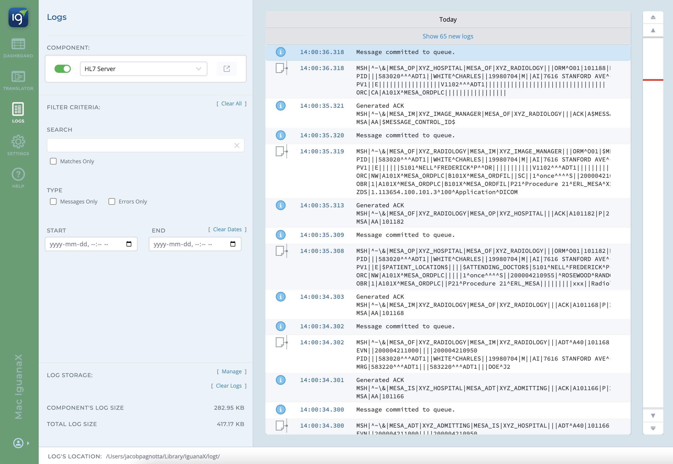The width and height of the screenshot is (673, 464).
Task: Select the 'MSA|AA|101168' log line
Action: point(380,313)
